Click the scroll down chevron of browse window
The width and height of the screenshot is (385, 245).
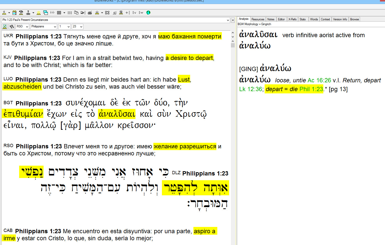tap(233, 37)
